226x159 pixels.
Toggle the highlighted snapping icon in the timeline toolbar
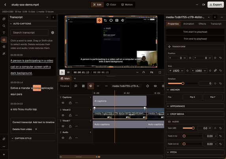90,86
